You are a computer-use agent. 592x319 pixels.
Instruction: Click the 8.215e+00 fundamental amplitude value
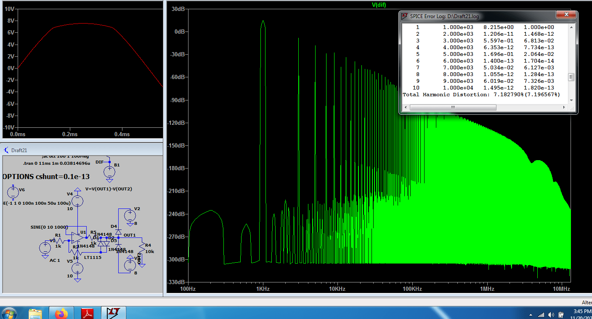pyautogui.click(x=498, y=27)
